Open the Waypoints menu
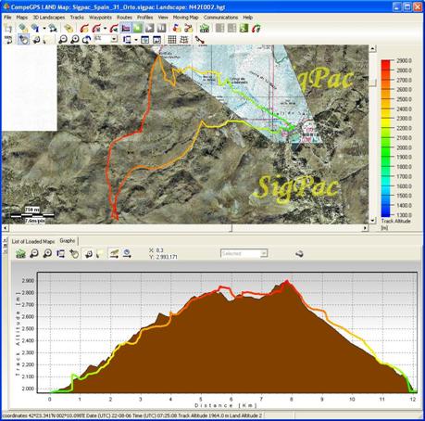 point(100,18)
